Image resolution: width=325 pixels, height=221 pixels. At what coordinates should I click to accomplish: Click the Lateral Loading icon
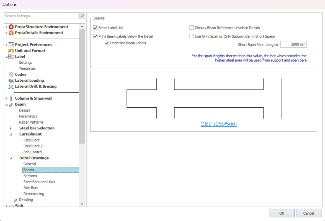(x=11, y=81)
